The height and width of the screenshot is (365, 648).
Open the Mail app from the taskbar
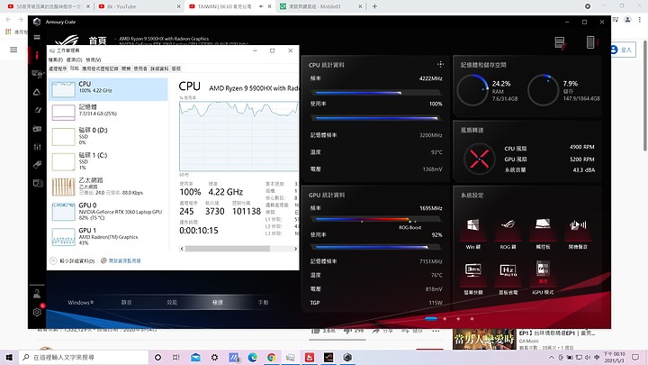195,357
